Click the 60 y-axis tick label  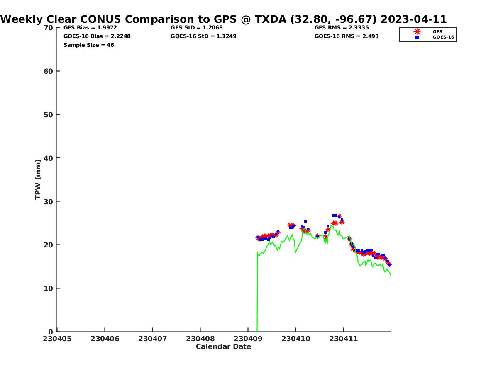coord(48,71)
